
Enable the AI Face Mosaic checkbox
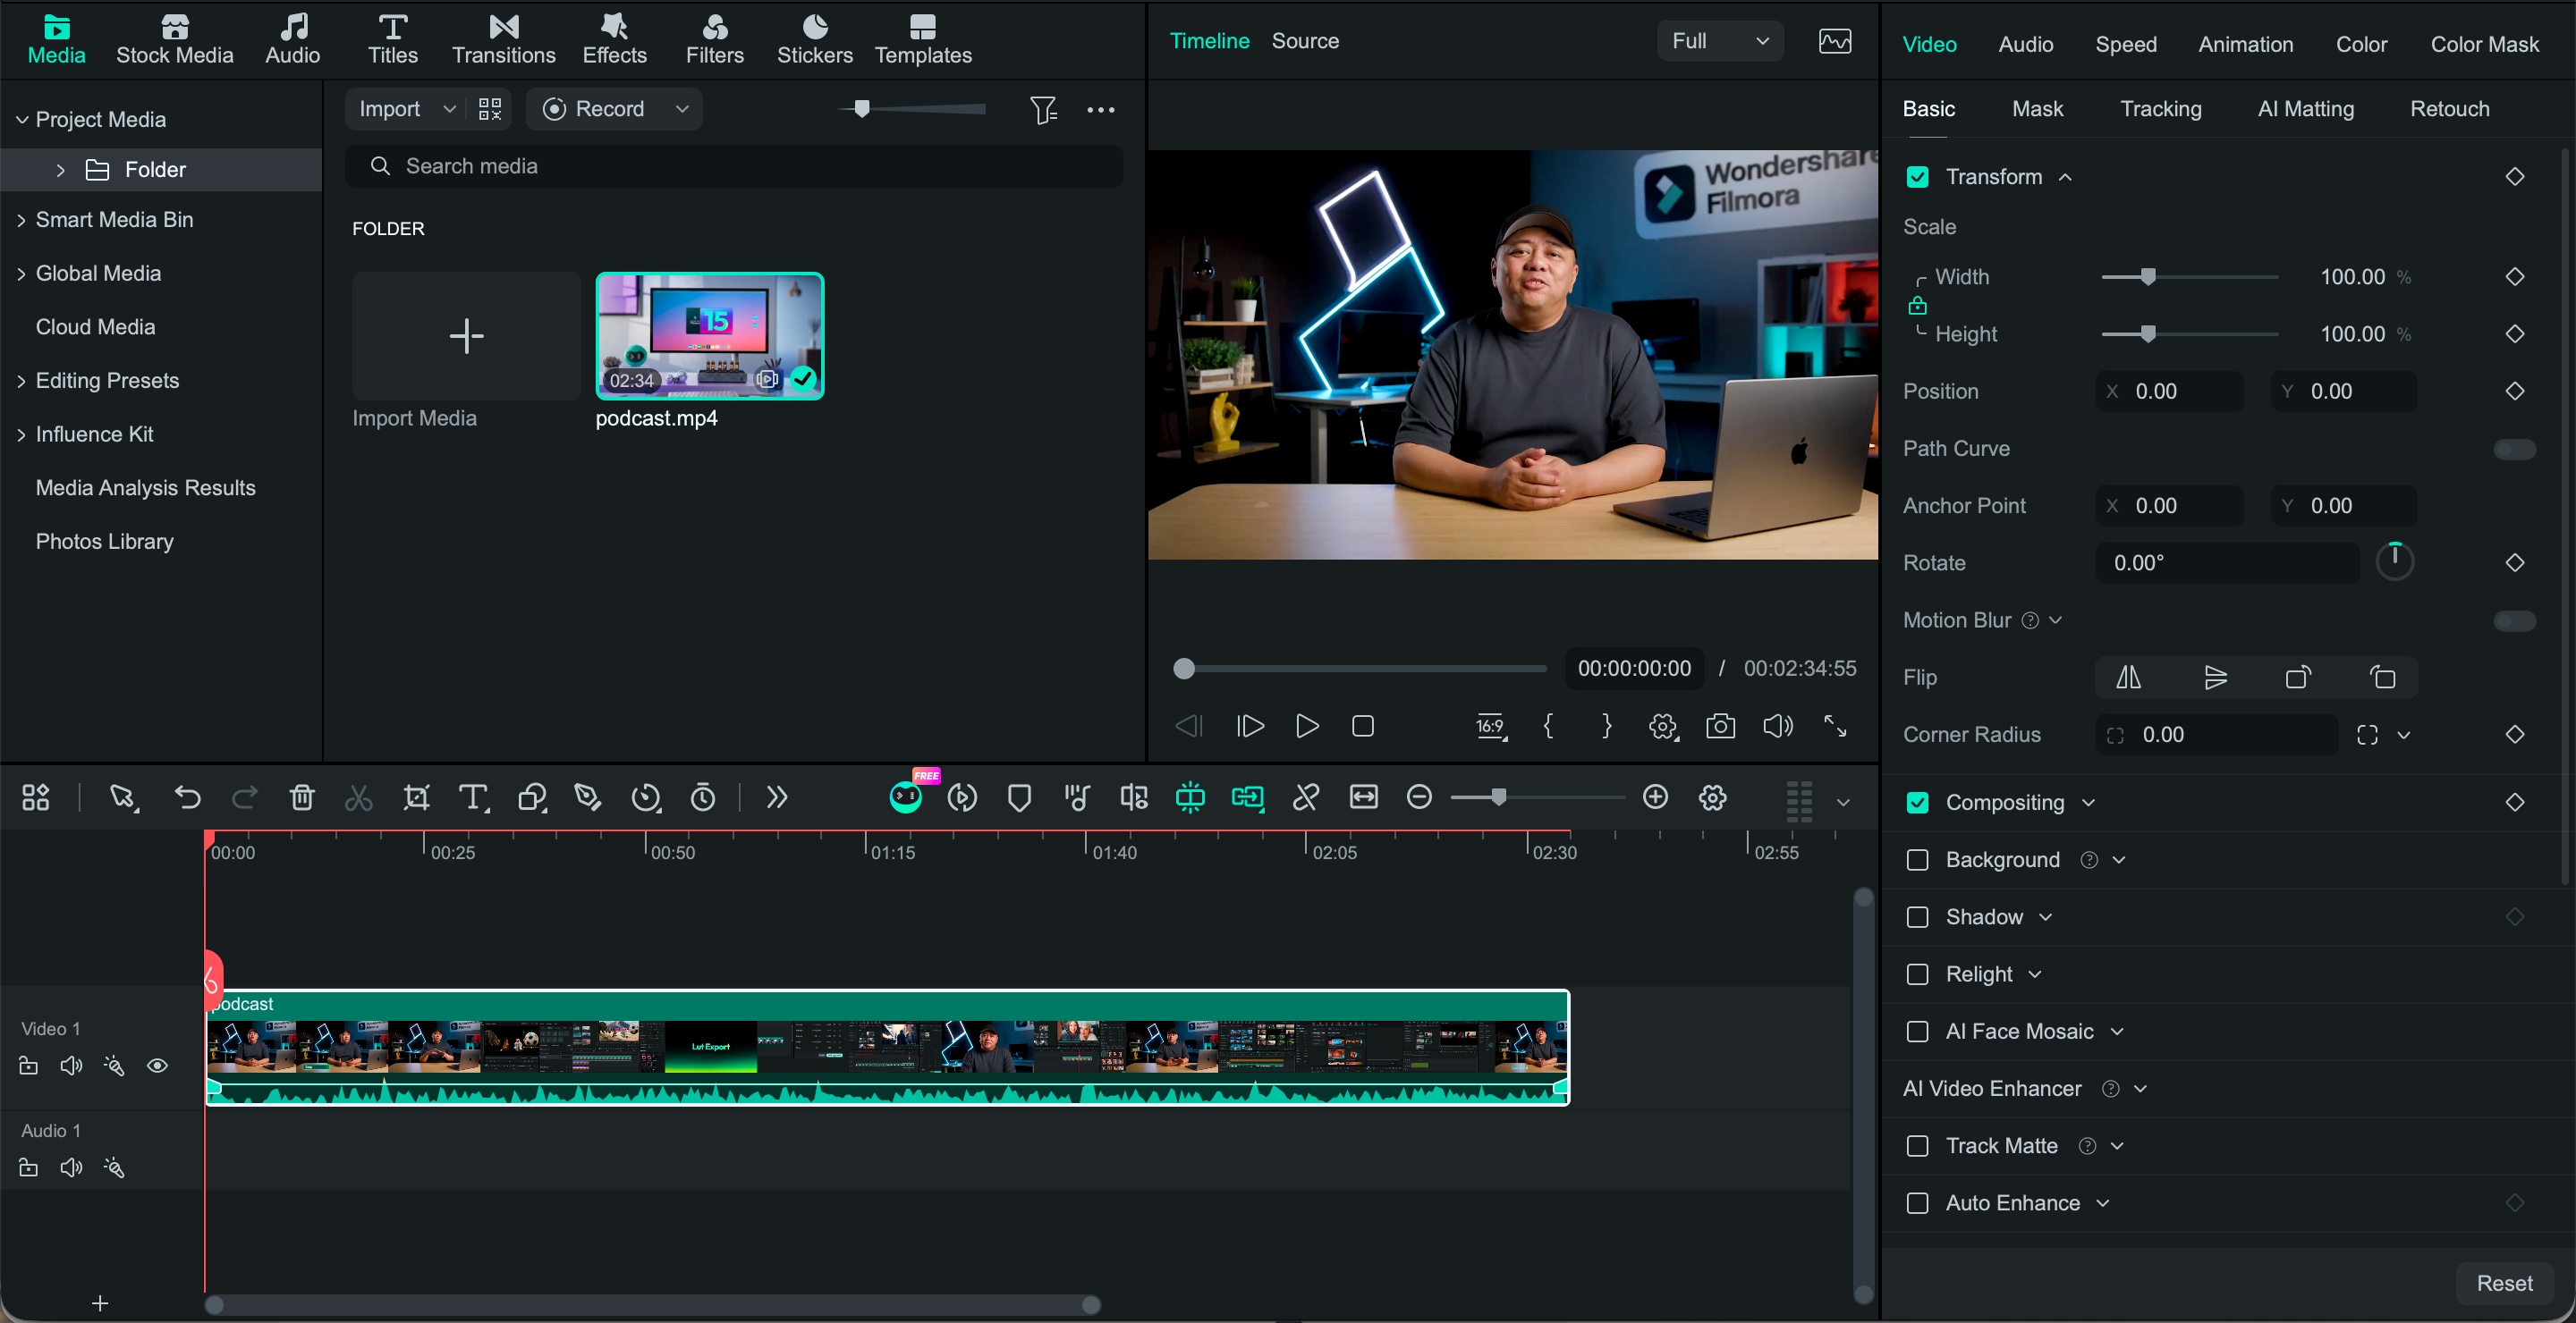(1917, 1032)
